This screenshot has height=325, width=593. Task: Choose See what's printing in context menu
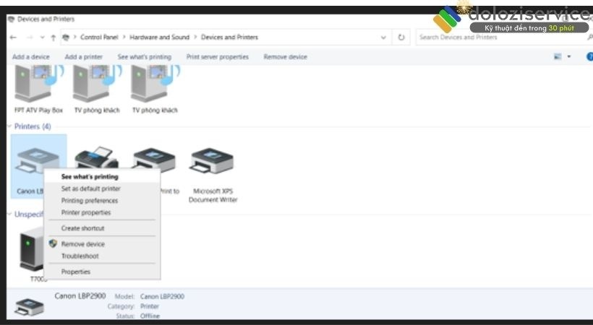(90, 176)
